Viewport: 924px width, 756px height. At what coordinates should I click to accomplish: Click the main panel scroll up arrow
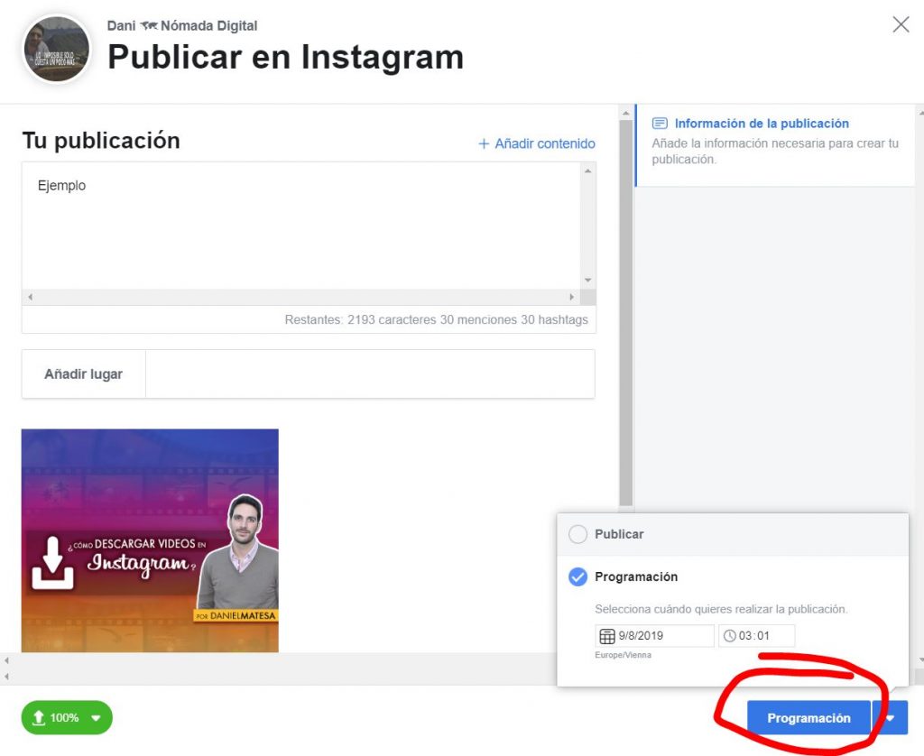[x=626, y=113]
